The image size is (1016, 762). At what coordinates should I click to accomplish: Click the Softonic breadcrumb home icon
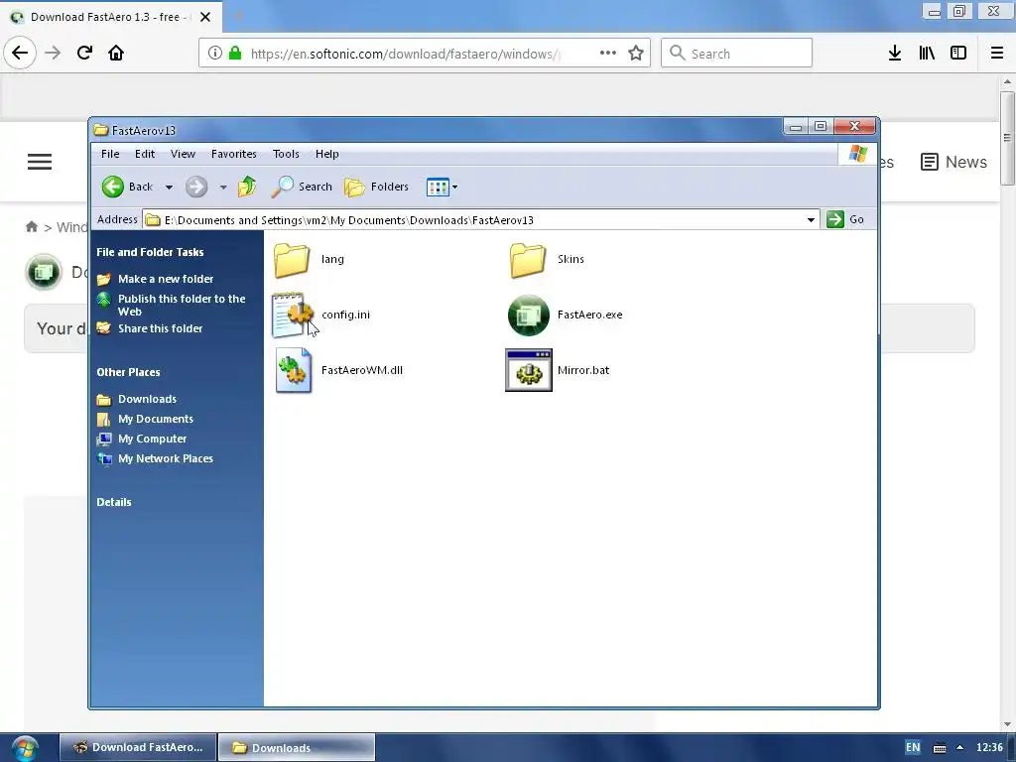[32, 227]
